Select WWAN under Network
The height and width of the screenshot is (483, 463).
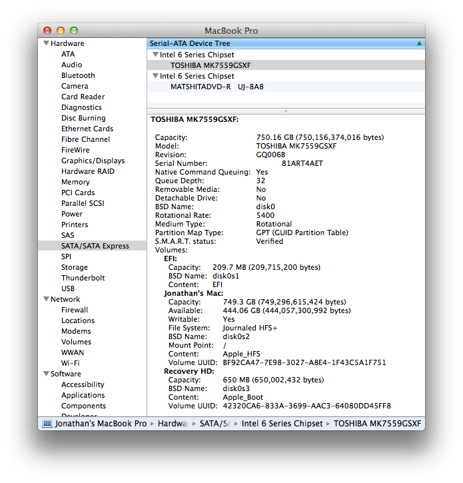73,352
